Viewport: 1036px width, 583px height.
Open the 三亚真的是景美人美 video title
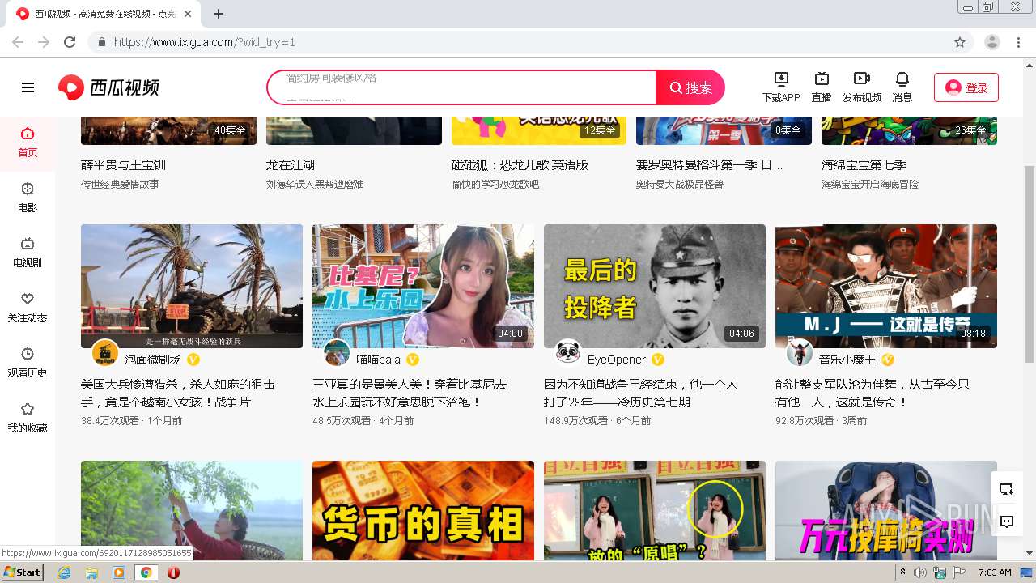(x=410, y=393)
